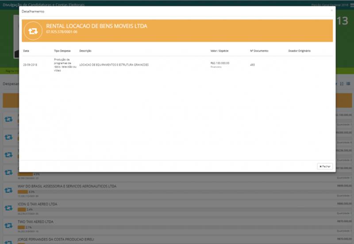Screen dimensions: 354x244
Task: Click the R$99.000,00 amount in the list
Action: [345, 186]
